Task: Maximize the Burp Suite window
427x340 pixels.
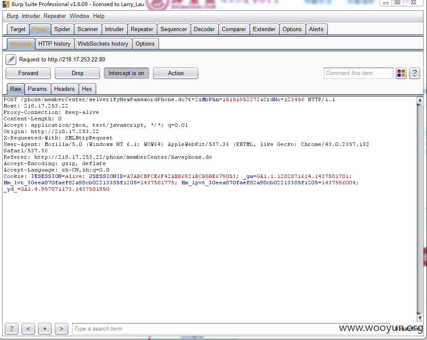Action: click(x=398, y=3)
